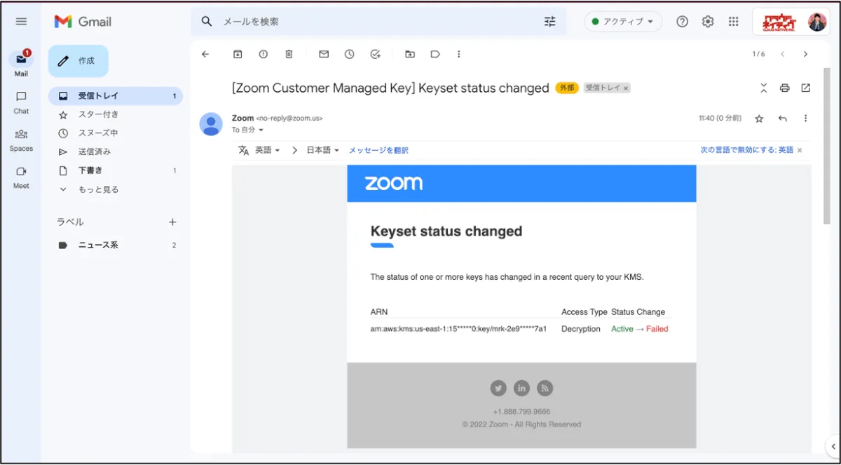This screenshot has height=465, width=841.
Task: Open email in new window
Action: coord(806,88)
